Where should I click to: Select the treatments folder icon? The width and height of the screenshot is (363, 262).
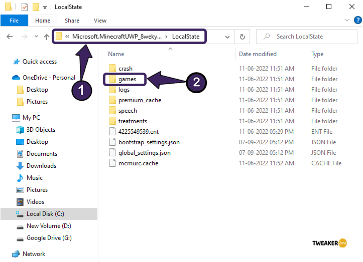112,121
